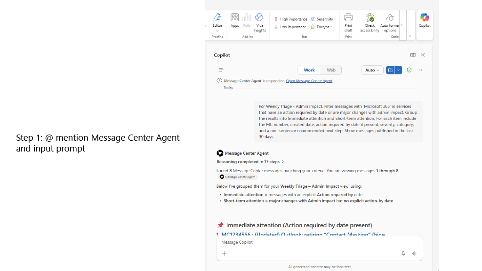
Task: Mark message as High importance
Action: (291, 19)
